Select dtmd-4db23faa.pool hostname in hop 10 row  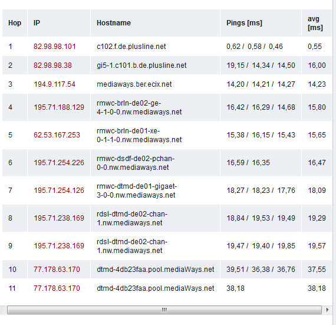[x=156, y=270]
